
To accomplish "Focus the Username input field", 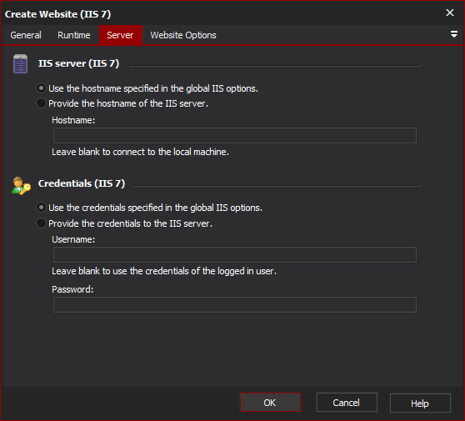I will [235, 254].
